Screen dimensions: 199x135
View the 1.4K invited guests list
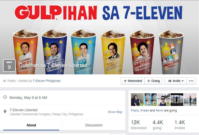click(180, 125)
